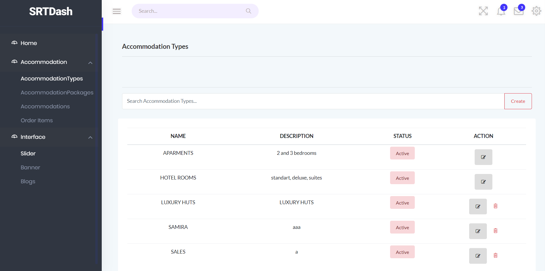Focus the Search Accommodation Types field
The width and height of the screenshot is (545, 271).
(x=313, y=101)
